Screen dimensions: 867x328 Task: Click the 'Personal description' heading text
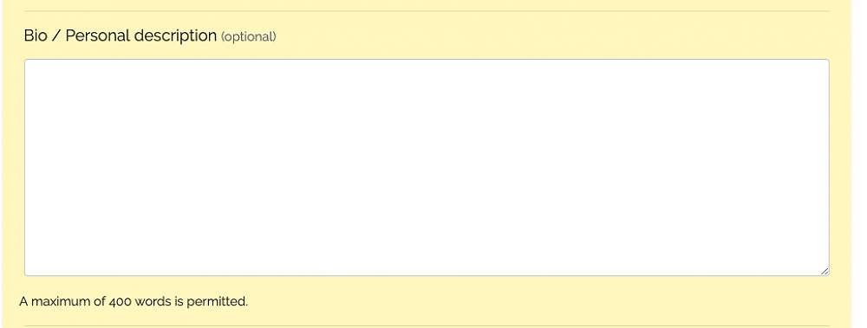click(141, 35)
